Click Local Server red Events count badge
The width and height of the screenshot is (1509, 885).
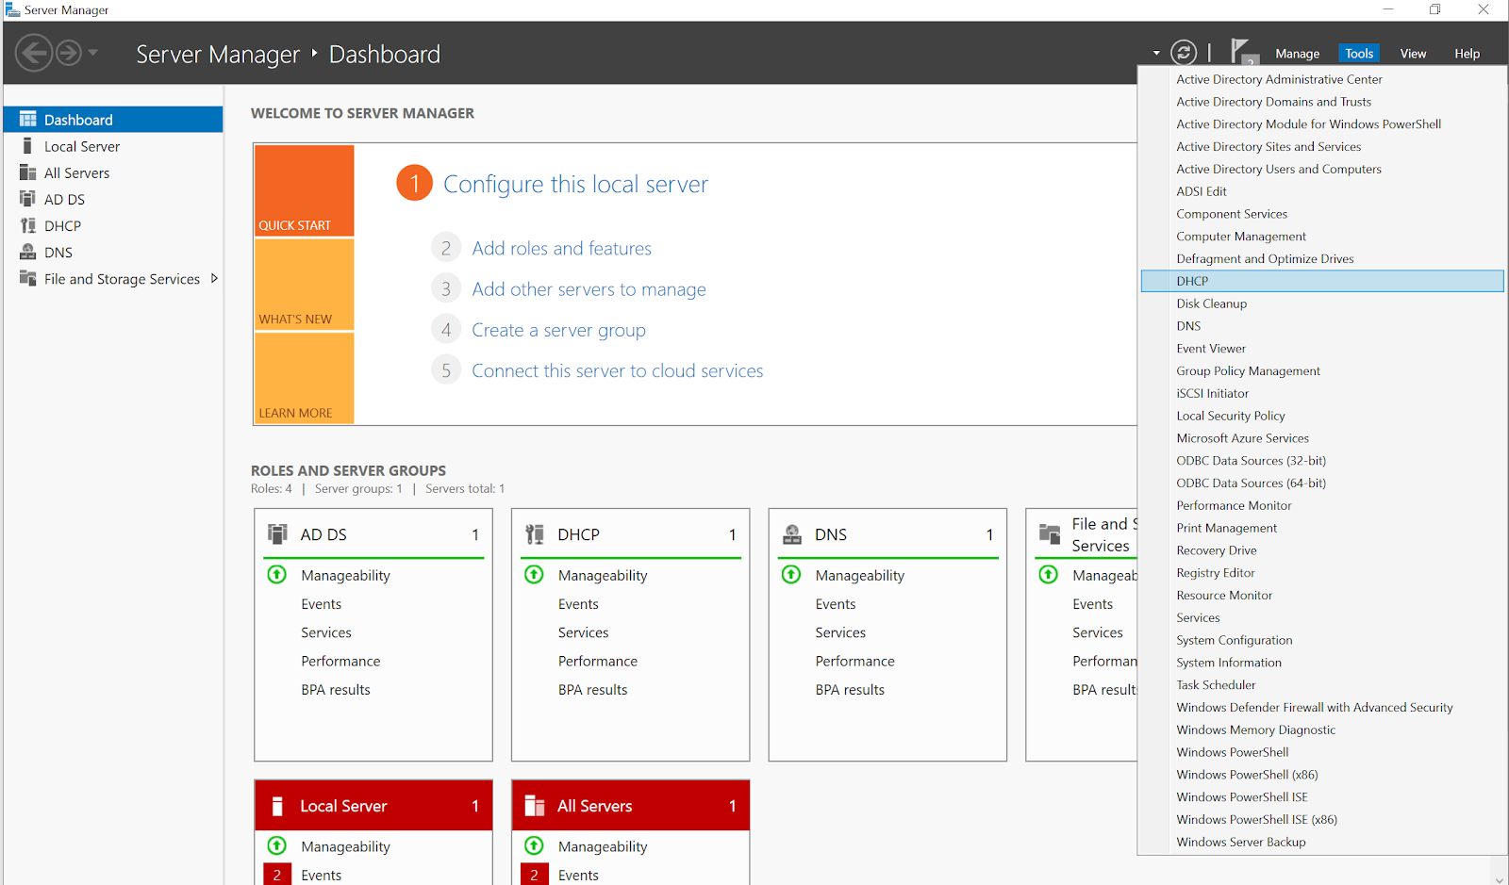[277, 874]
